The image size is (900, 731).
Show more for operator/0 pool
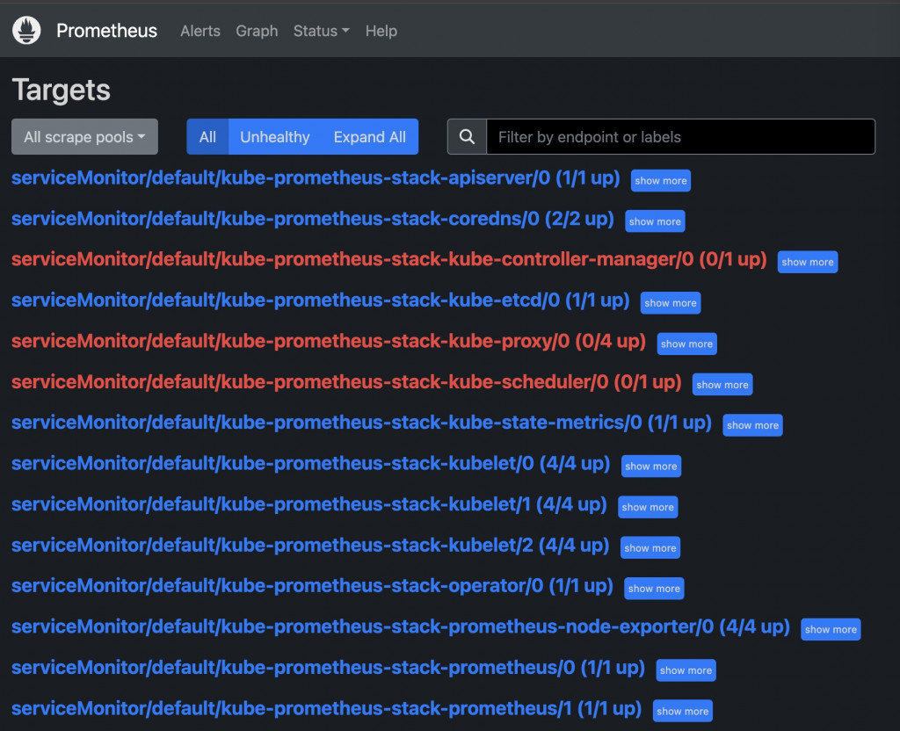click(654, 588)
